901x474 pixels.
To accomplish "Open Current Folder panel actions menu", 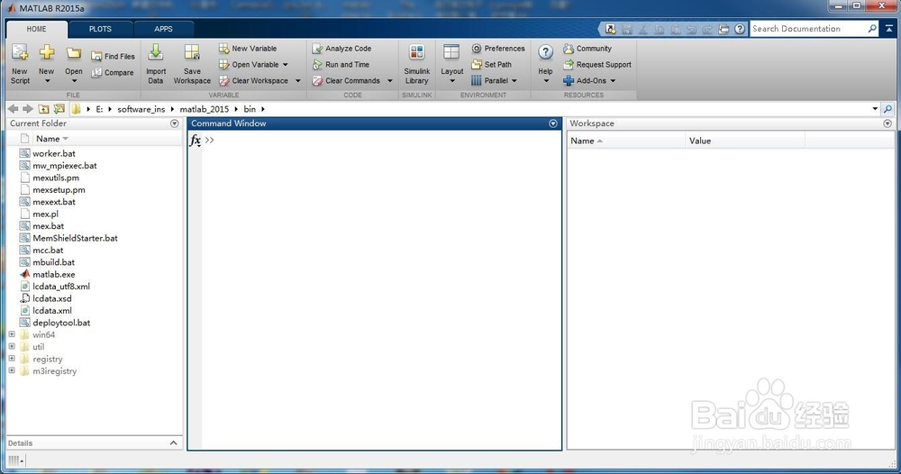I will 175,123.
